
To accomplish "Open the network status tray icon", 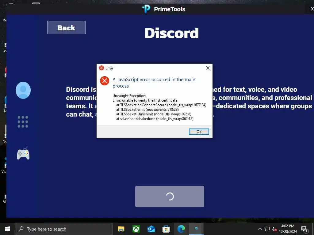I will click(x=267, y=229).
